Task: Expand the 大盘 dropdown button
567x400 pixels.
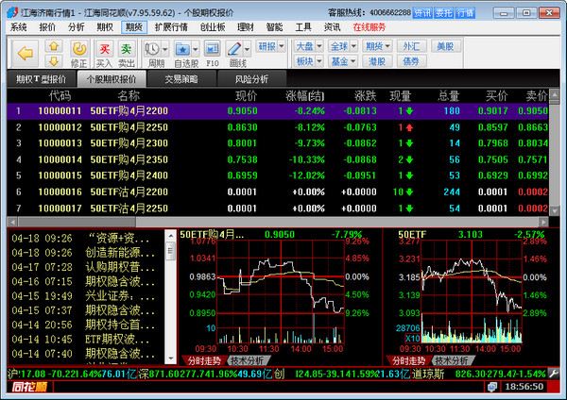Action: pos(306,45)
